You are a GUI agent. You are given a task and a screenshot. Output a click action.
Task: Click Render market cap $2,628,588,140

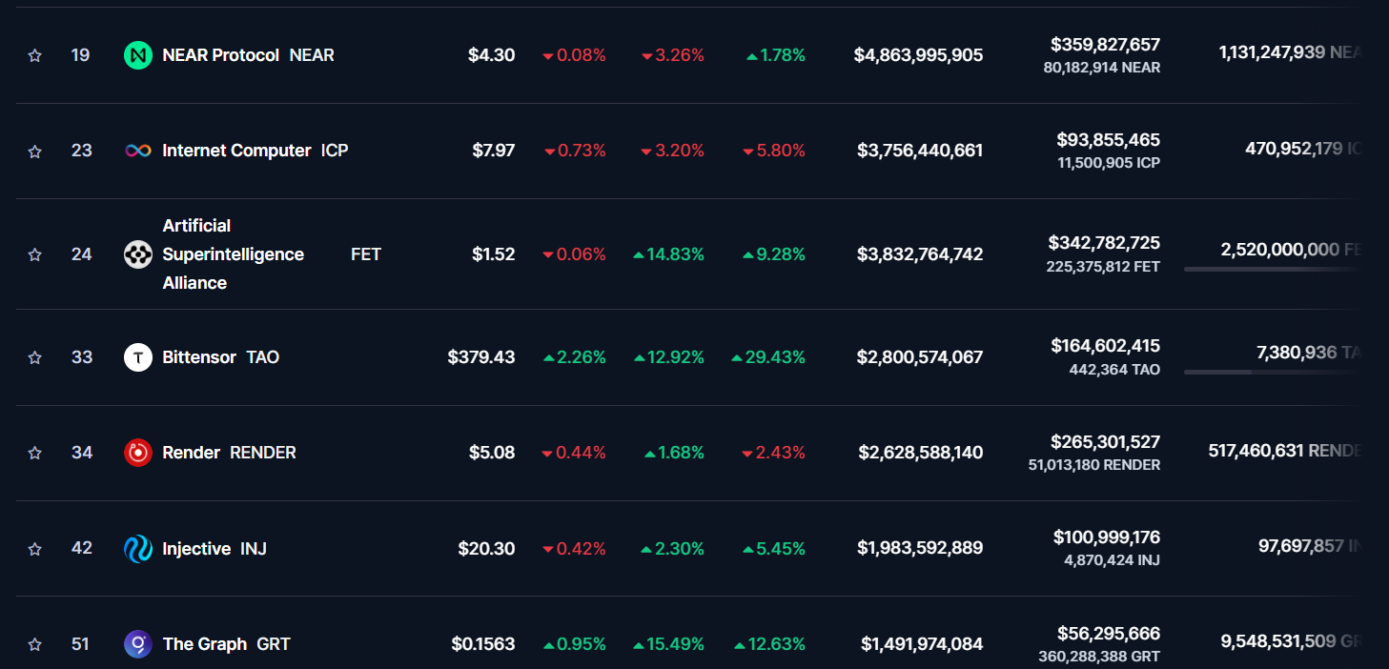(920, 453)
